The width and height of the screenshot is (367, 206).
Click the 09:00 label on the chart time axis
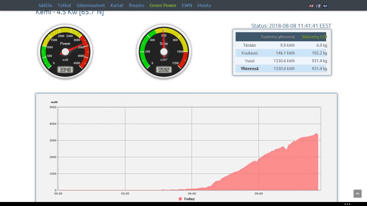pos(259,194)
